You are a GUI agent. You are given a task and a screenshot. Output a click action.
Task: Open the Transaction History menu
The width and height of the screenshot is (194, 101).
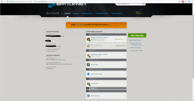click(102, 13)
